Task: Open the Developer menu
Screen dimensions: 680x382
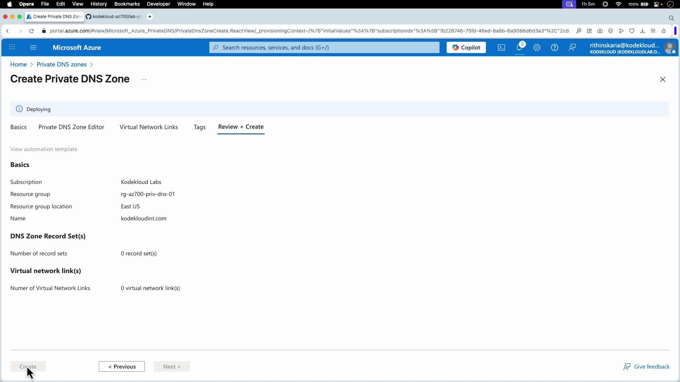Action: point(159,4)
